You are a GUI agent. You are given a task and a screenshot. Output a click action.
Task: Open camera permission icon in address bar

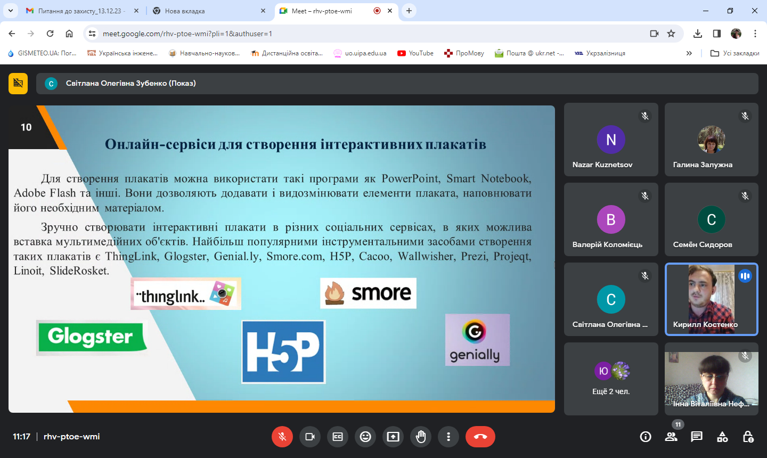click(x=654, y=34)
